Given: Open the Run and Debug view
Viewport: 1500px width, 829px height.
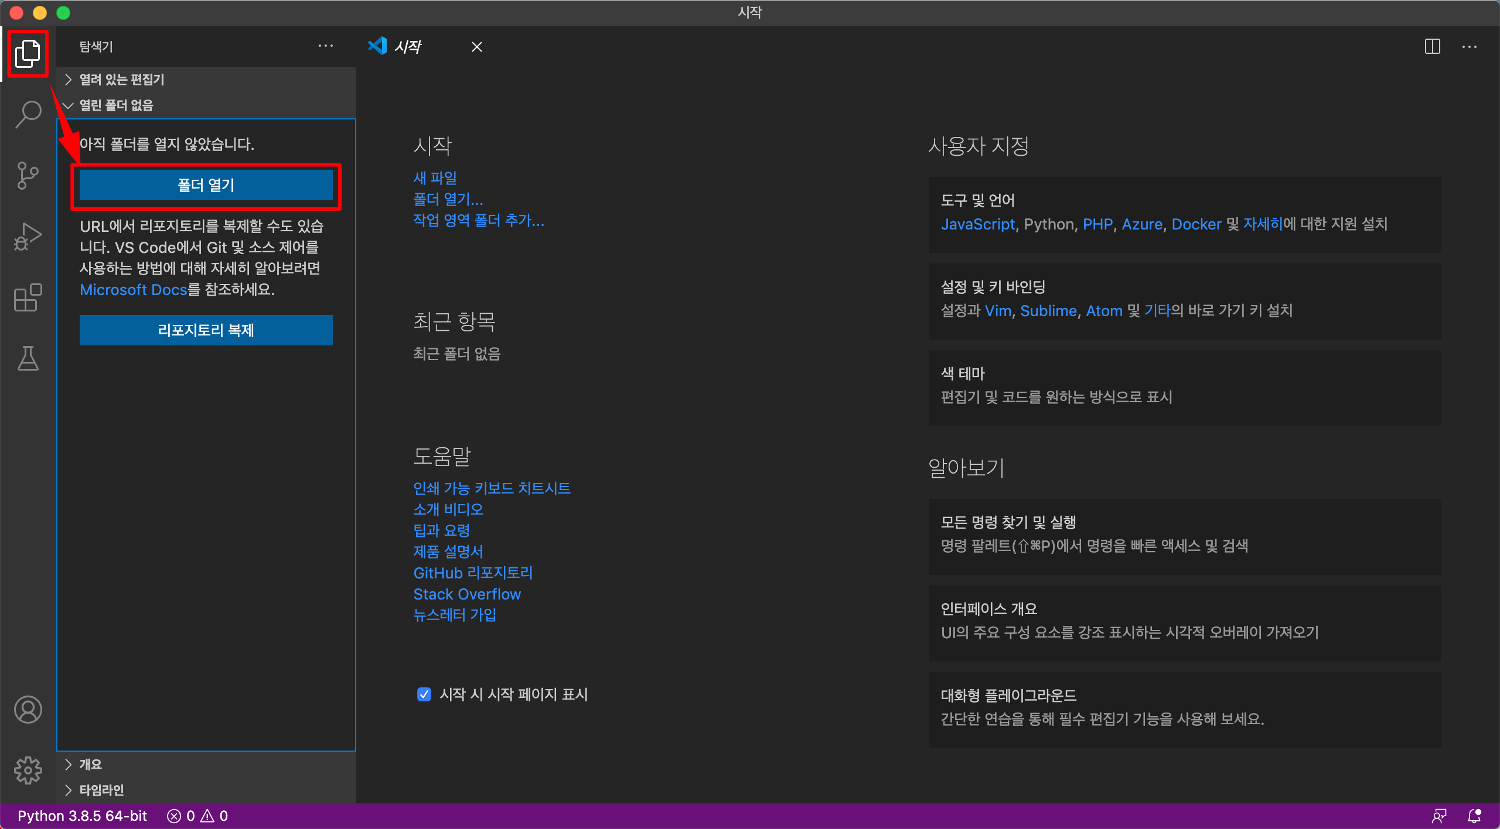Looking at the screenshot, I should 28,237.
